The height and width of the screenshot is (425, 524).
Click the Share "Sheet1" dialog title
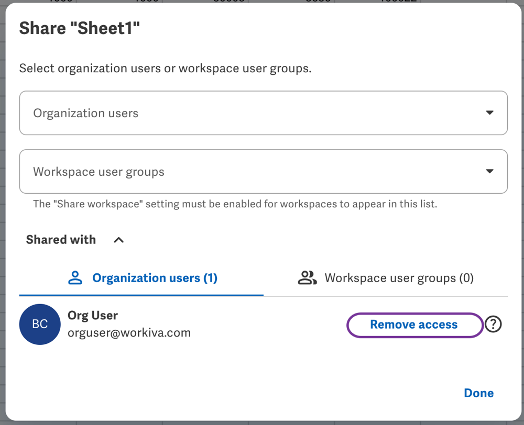80,28
